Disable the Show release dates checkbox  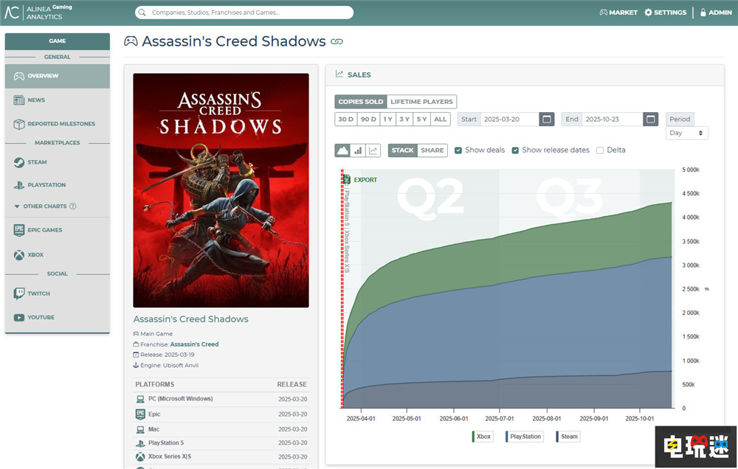(515, 150)
